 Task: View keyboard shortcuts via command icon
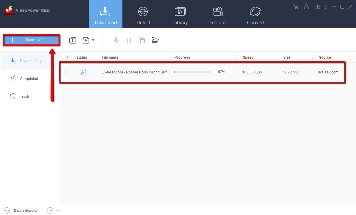pyautogui.click(x=317, y=7)
